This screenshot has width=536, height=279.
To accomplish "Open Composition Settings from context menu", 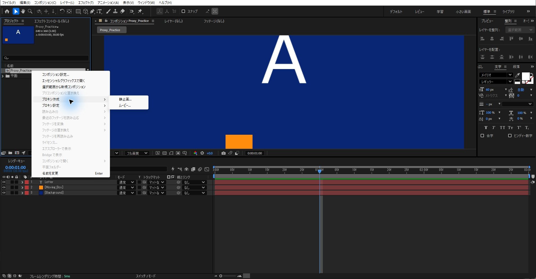I will pos(56,75).
